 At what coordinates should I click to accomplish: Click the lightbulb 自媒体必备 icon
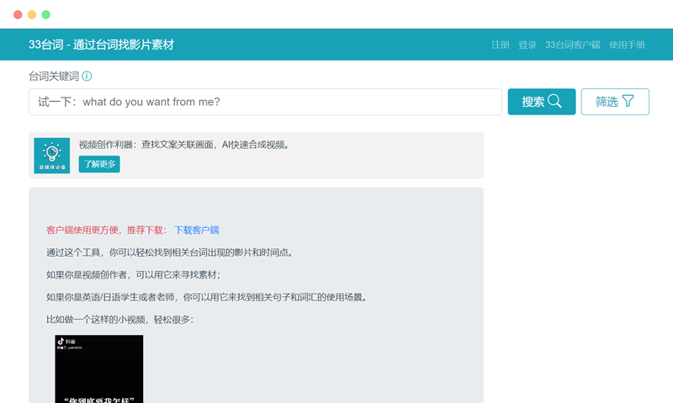coord(52,156)
